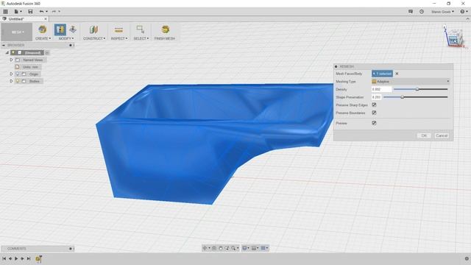The height and width of the screenshot is (265, 471).
Task: Uncheck the Preview checkbox
Action: click(x=374, y=123)
